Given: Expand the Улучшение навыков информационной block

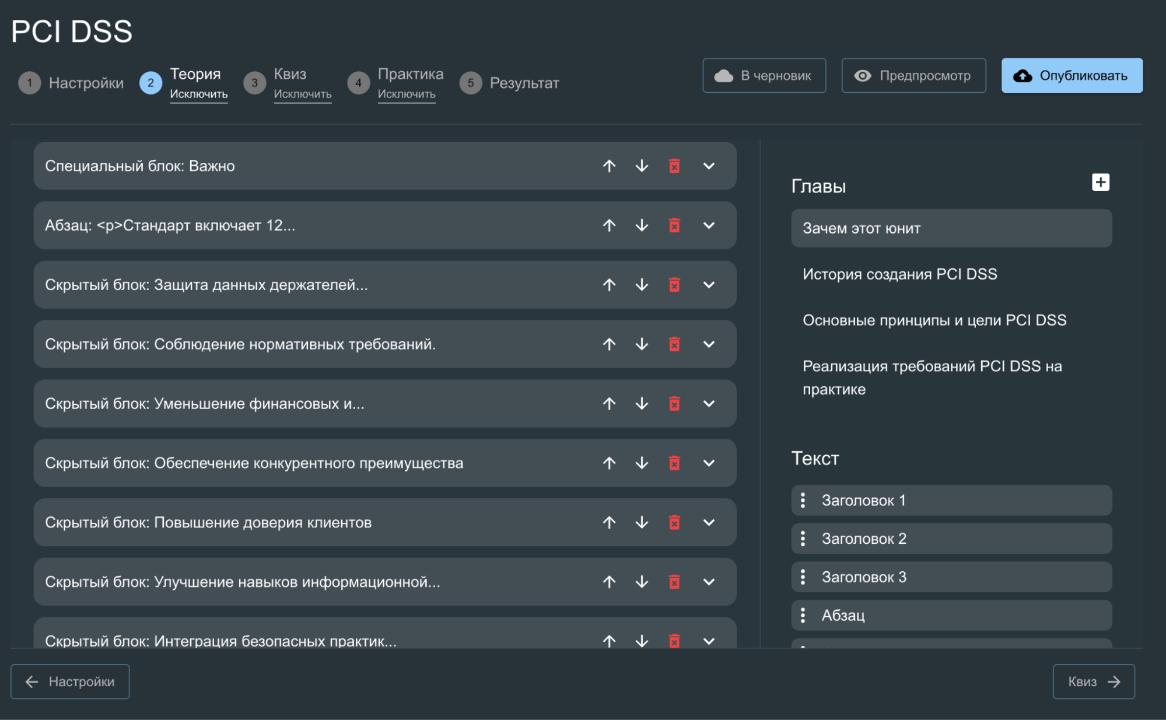Looking at the screenshot, I should coord(709,582).
